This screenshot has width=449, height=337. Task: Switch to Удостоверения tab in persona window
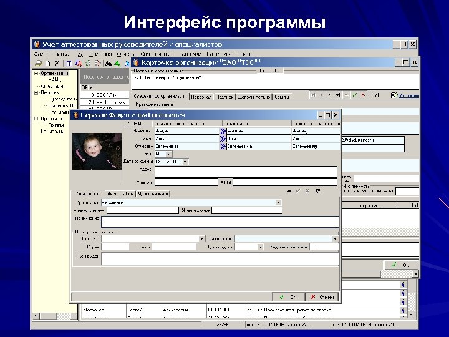point(153,194)
